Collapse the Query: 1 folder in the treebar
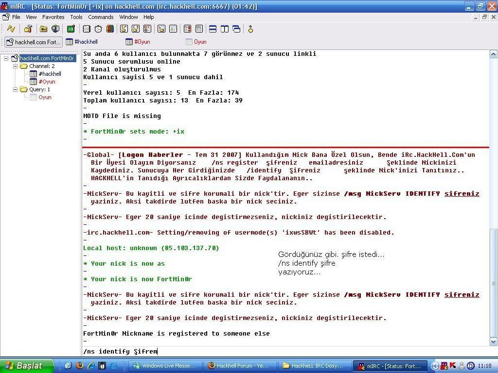The width and height of the screenshot is (498, 373). pyautogui.click(x=15, y=89)
